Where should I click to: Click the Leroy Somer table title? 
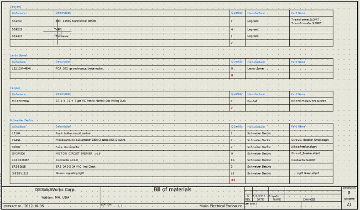[19, 55]
